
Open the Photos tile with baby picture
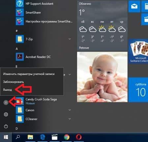[x=102, y=77]
